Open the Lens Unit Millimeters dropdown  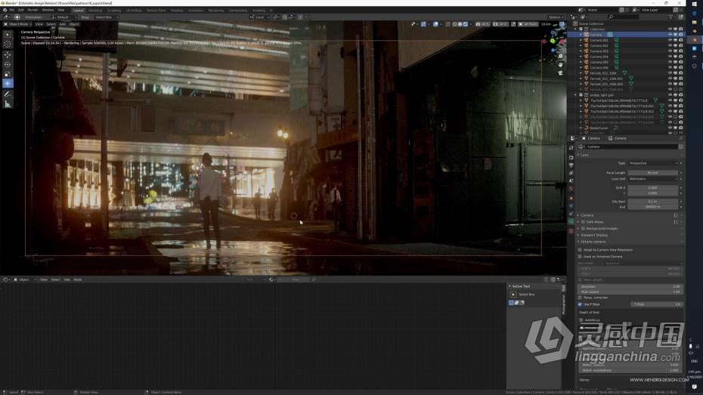coord(653,179)
